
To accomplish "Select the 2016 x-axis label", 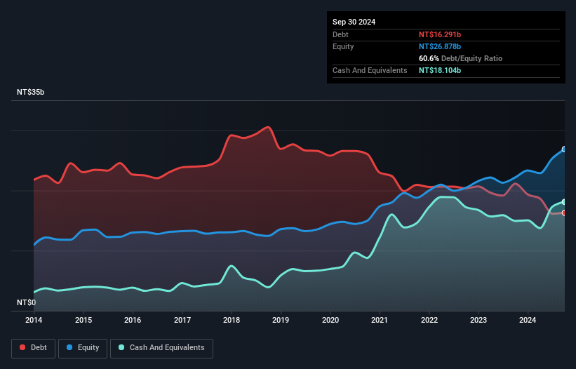I will [133, 320].
